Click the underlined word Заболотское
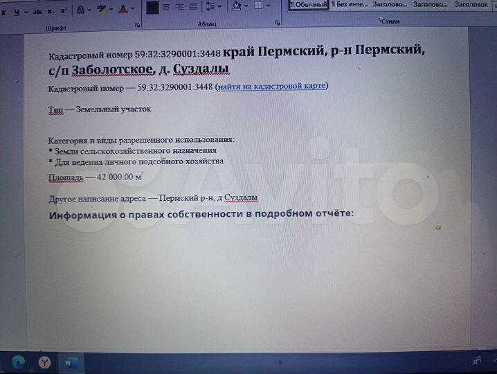The height and width of the screenshot is (374, 497). pos(111,70)
